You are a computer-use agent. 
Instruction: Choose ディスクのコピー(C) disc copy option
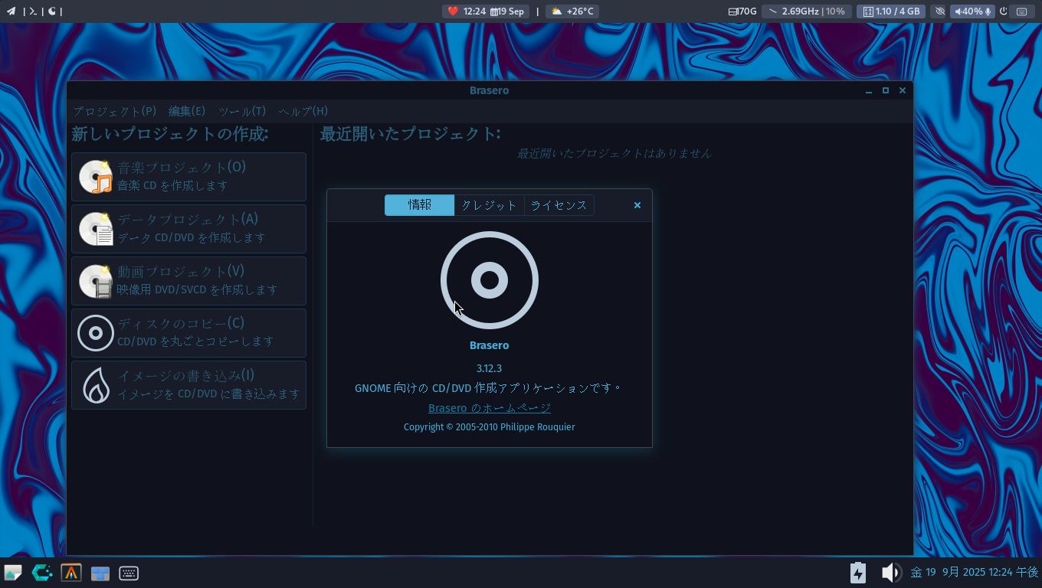(188, 333)
